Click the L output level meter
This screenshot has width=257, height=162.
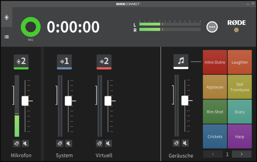coord(170,24)
